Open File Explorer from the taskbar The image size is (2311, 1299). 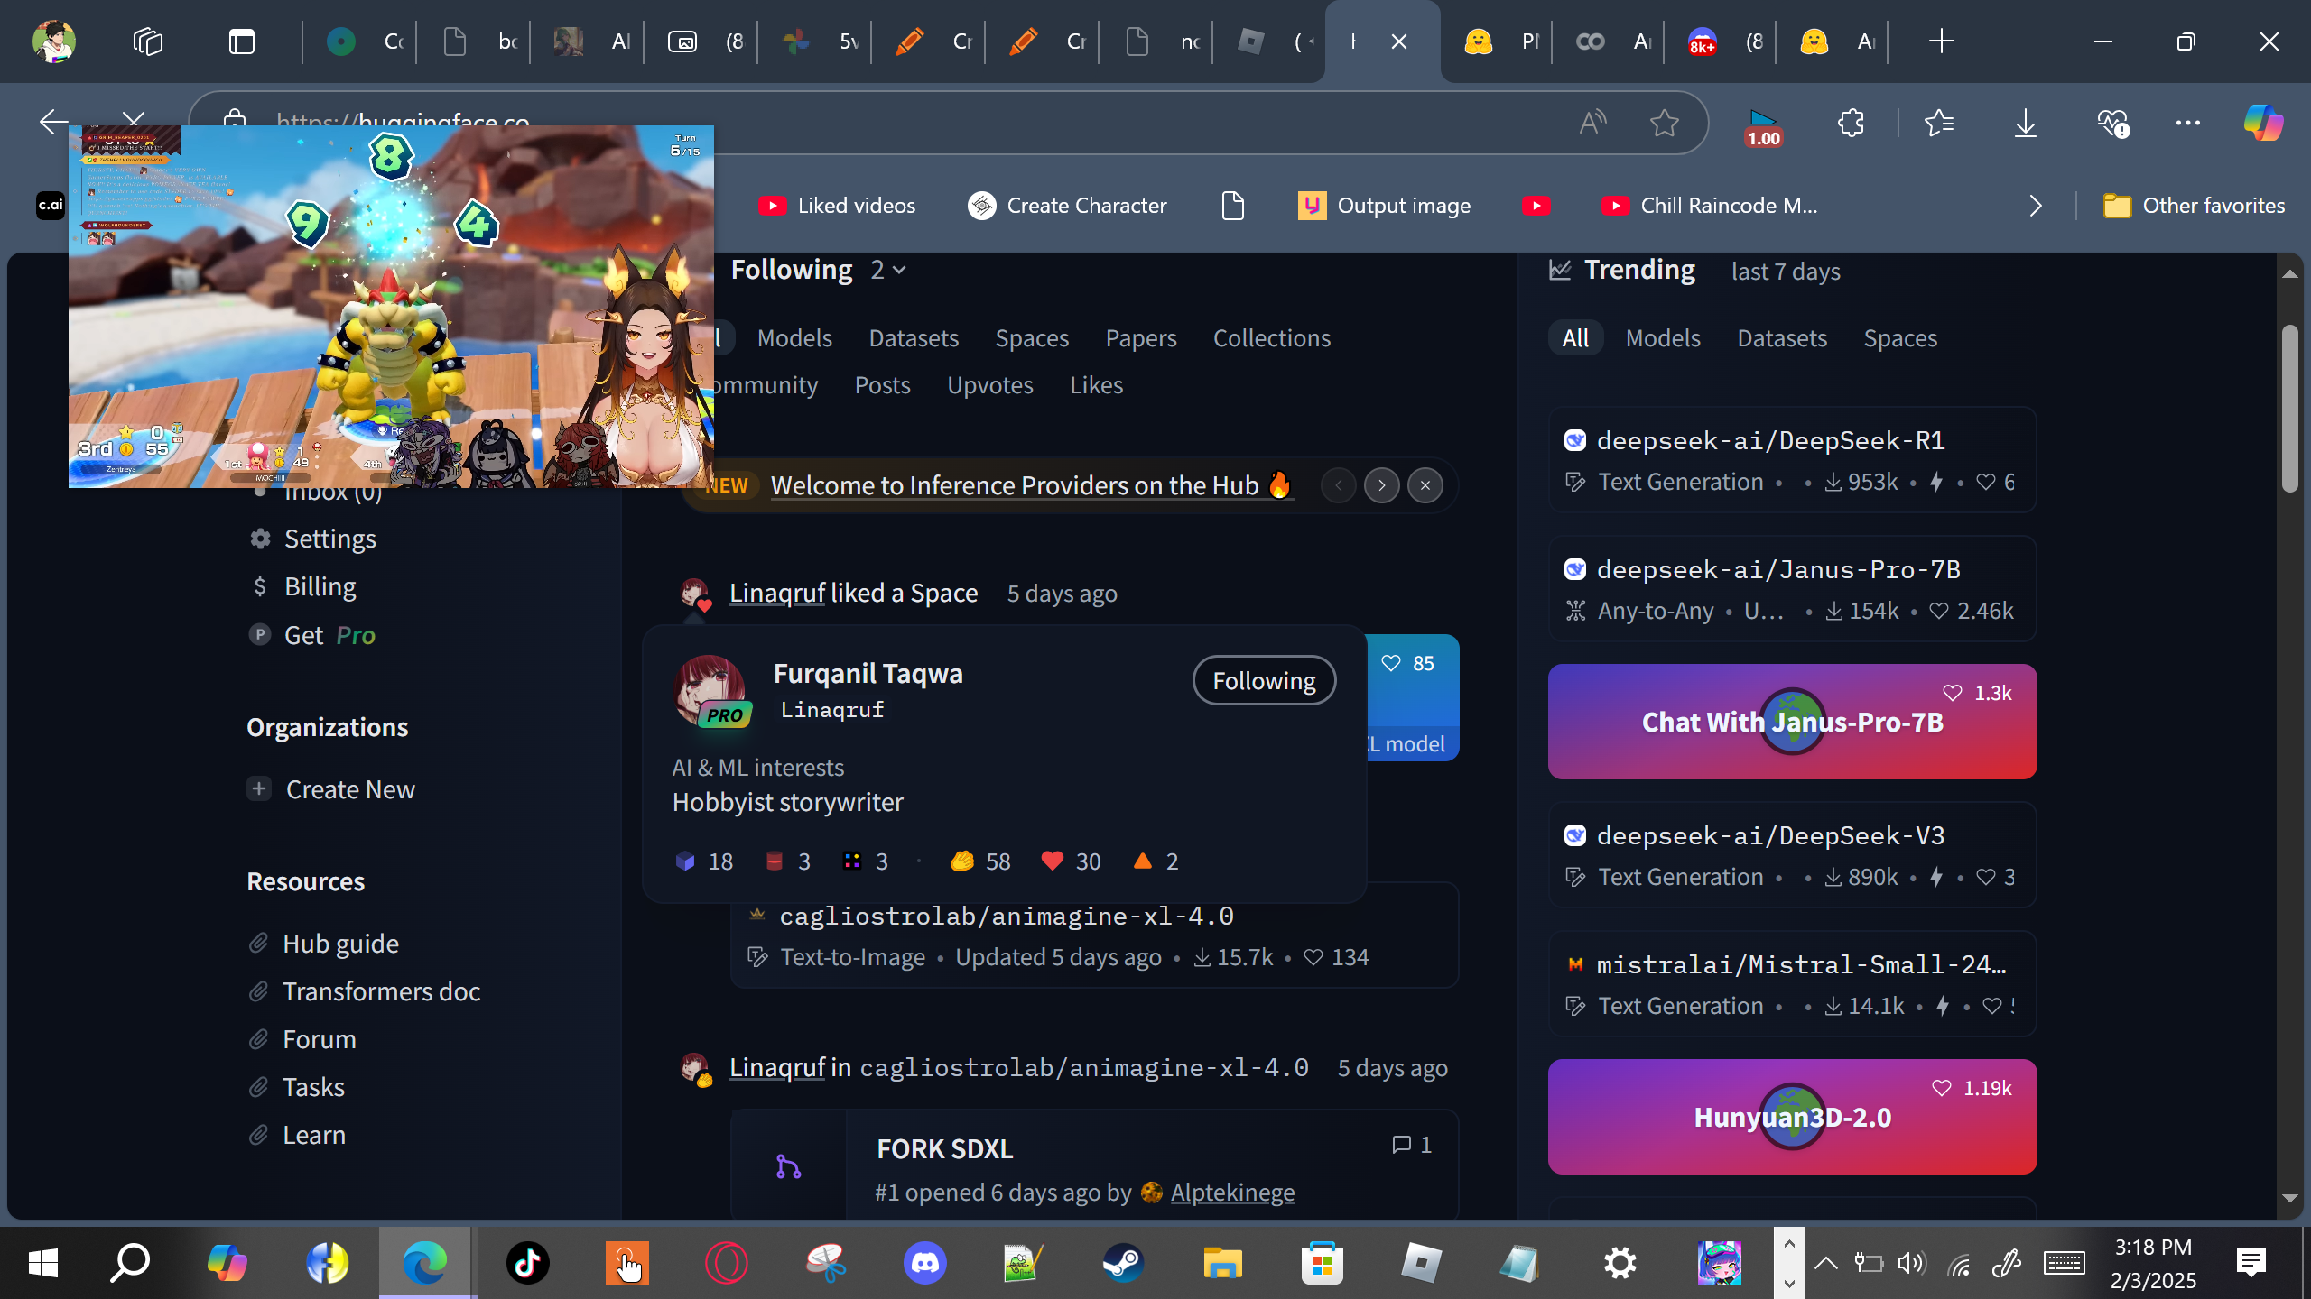point(1222,1263)
